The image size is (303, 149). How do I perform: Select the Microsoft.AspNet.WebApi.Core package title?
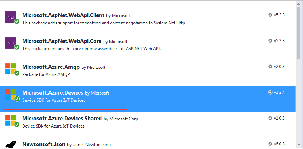[x=62, y=41]
